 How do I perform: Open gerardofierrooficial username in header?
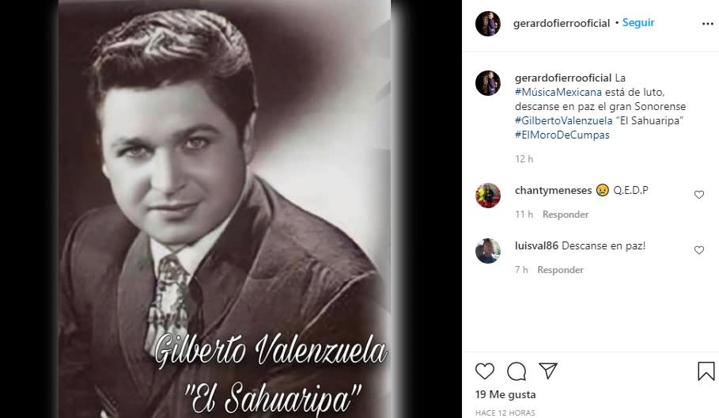562,24
